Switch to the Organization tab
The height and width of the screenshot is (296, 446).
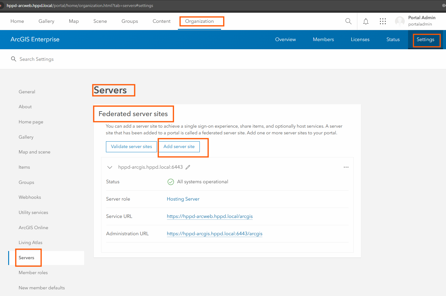[199, 21]
